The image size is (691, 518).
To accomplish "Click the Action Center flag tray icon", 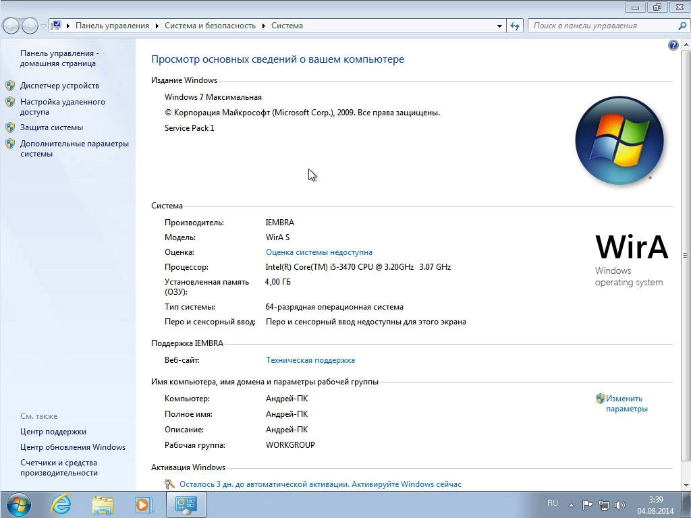I will point(587,505).
